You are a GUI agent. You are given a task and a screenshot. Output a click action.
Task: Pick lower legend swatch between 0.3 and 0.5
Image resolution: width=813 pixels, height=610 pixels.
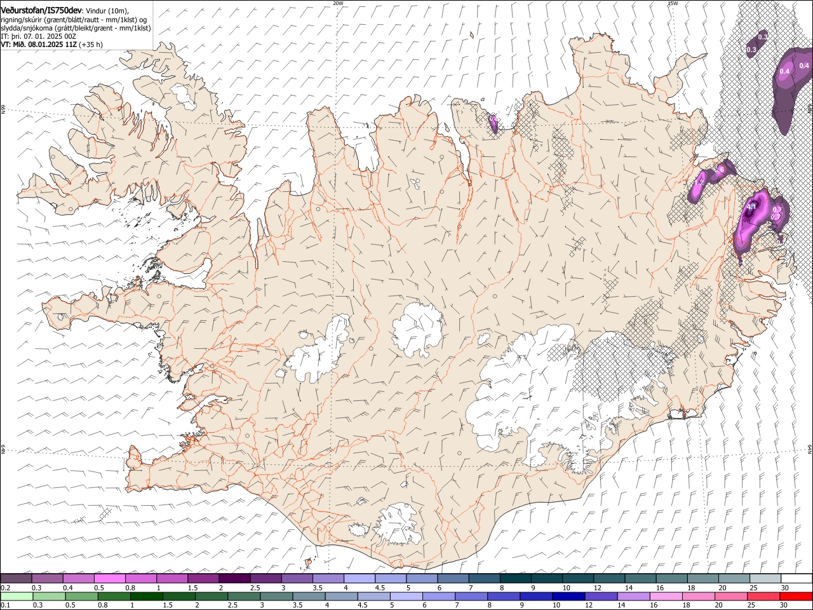tap(49, 596)
